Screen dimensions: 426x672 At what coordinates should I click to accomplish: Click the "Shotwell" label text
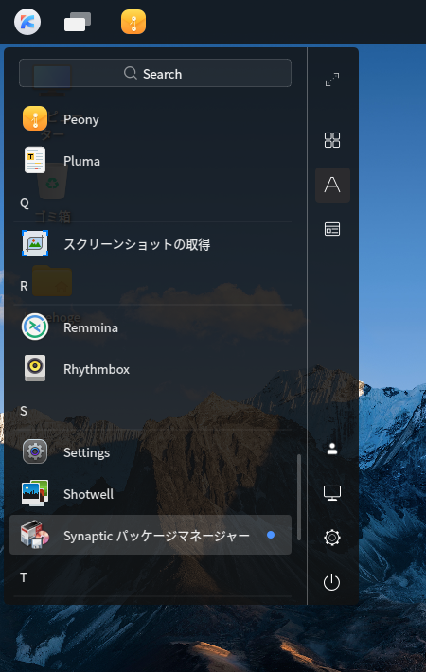click(x=88, y=494)
